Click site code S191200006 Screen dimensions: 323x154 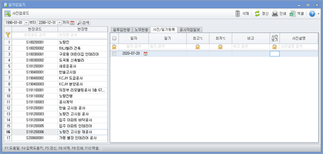click(35, 132)
